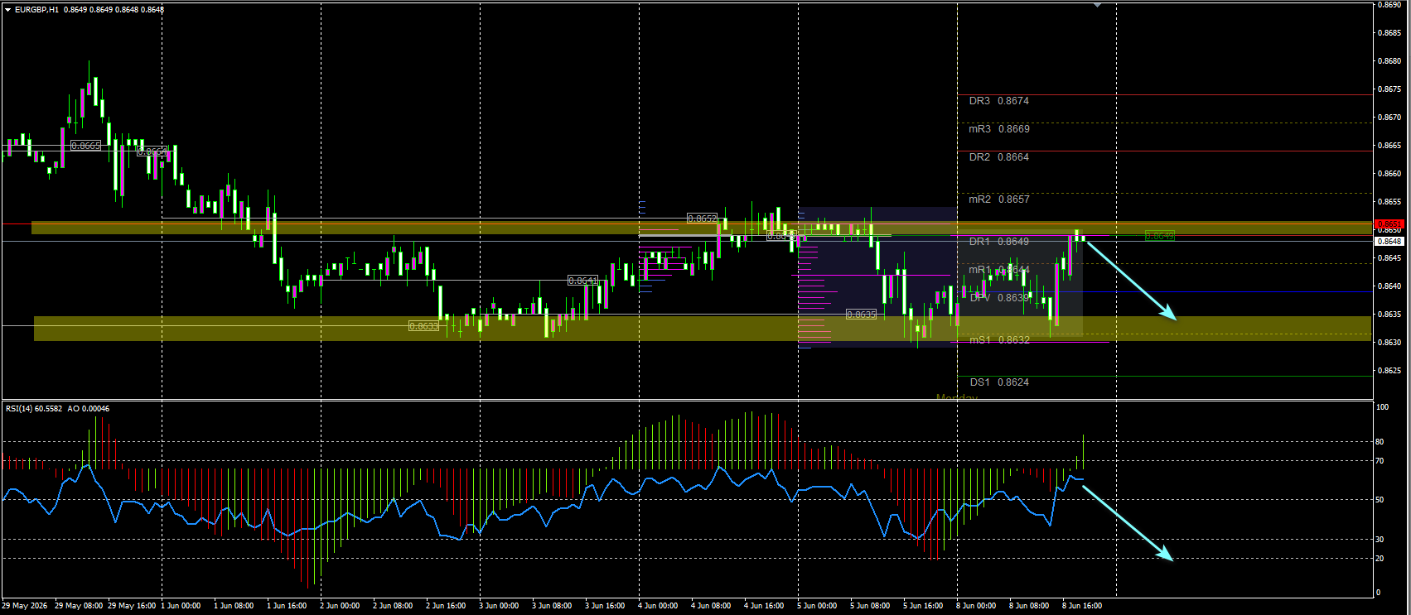Click 3 Jun 00:00 on time axis
Image resolution: width=1411 pixels, height=615 pixels.
[499, 606]
